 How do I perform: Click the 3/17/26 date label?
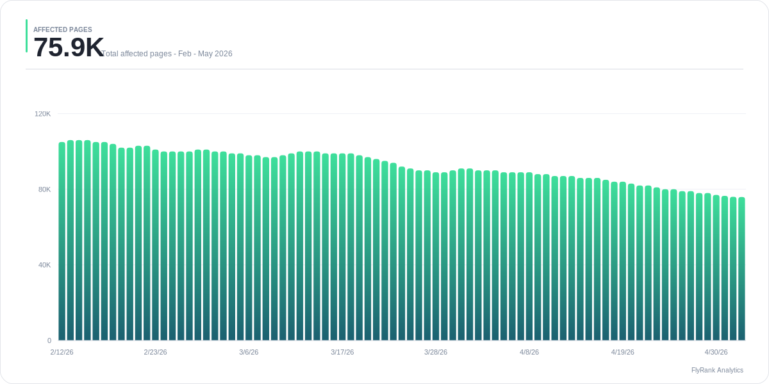coord(342,352)
